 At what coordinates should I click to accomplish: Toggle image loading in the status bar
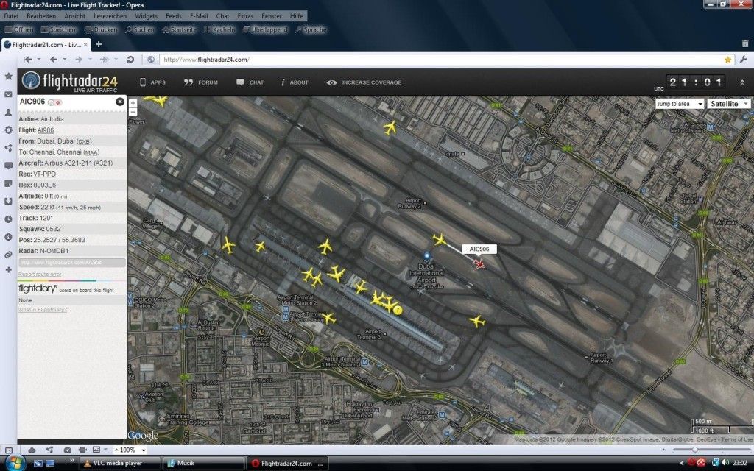(96, 450)
